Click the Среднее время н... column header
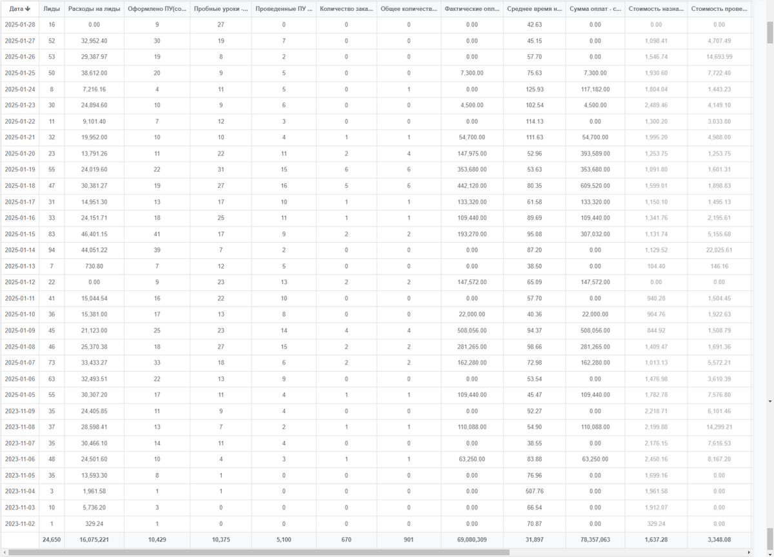 point(534,9)
